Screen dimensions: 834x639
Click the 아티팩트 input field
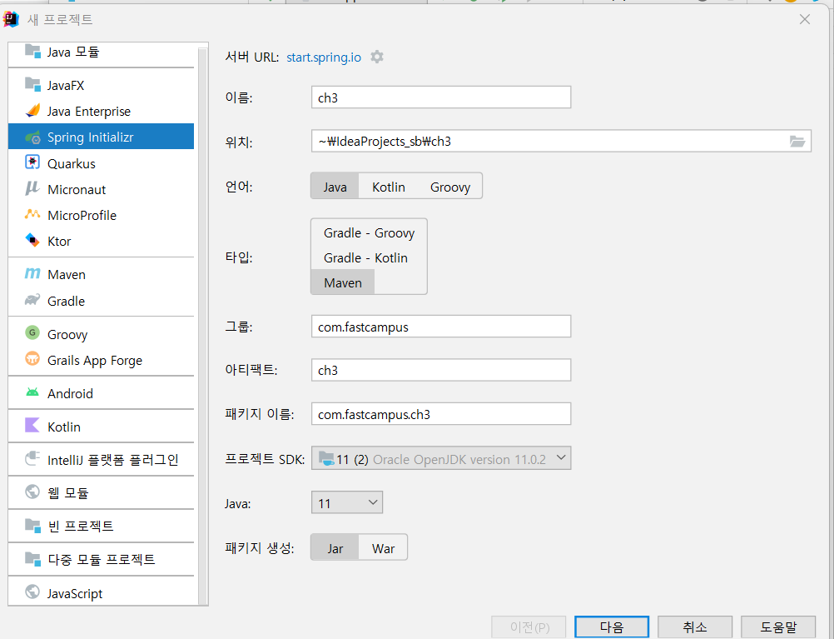tap(441, 370)
